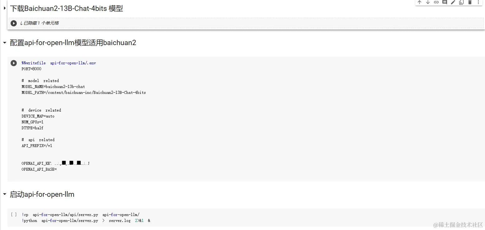Place cursor on the OPENAI_API_KEY line

click(x=56, y=163)
